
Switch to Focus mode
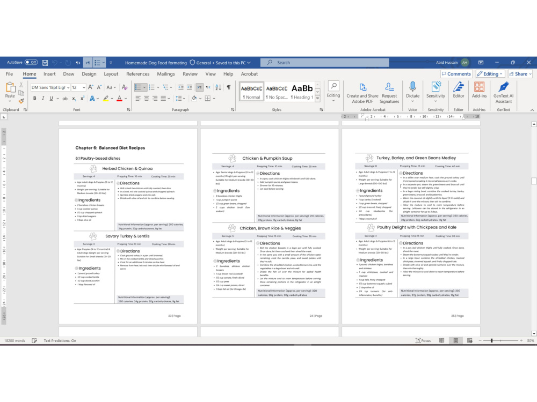[423, 340]
